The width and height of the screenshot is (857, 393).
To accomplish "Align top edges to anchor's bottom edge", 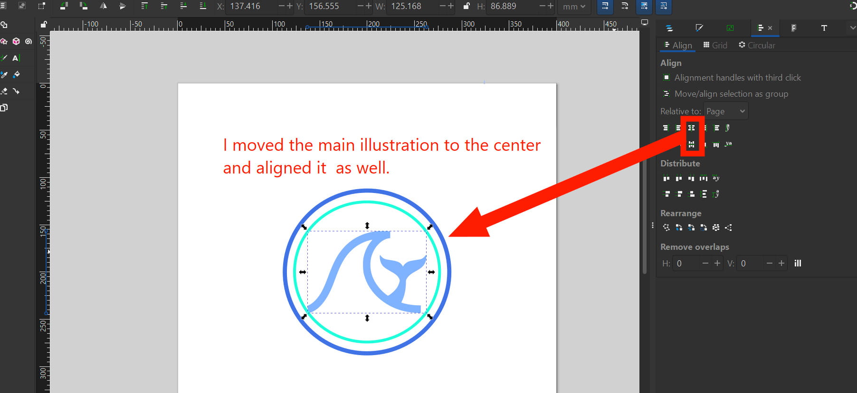I will [x=716, y=144].
